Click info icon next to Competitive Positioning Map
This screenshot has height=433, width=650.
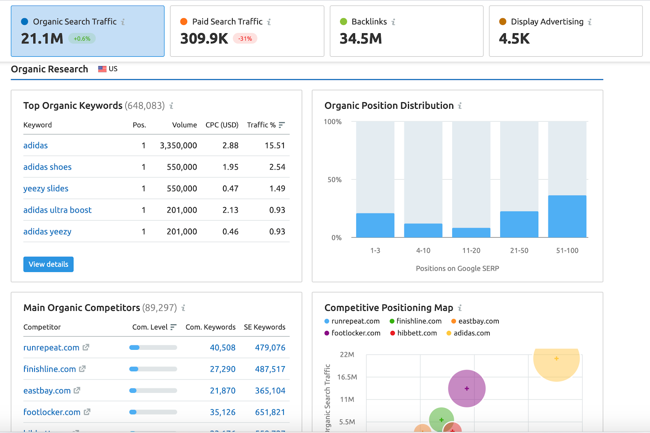460,308
